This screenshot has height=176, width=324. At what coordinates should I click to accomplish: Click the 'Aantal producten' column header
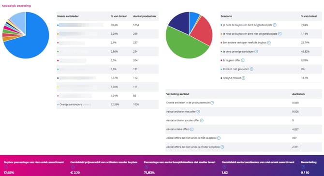(x=145, y=16)
